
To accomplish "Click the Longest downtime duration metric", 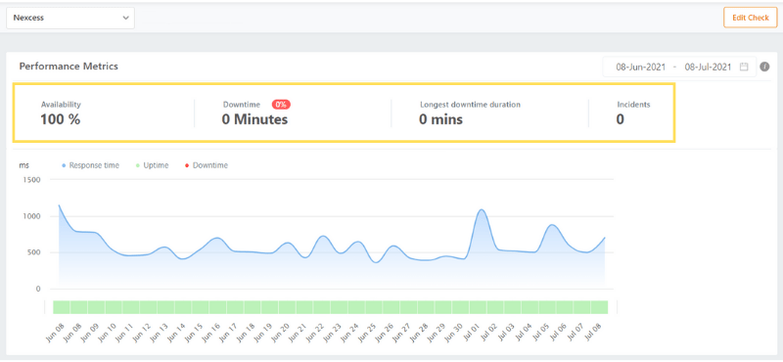I will 470,113.
